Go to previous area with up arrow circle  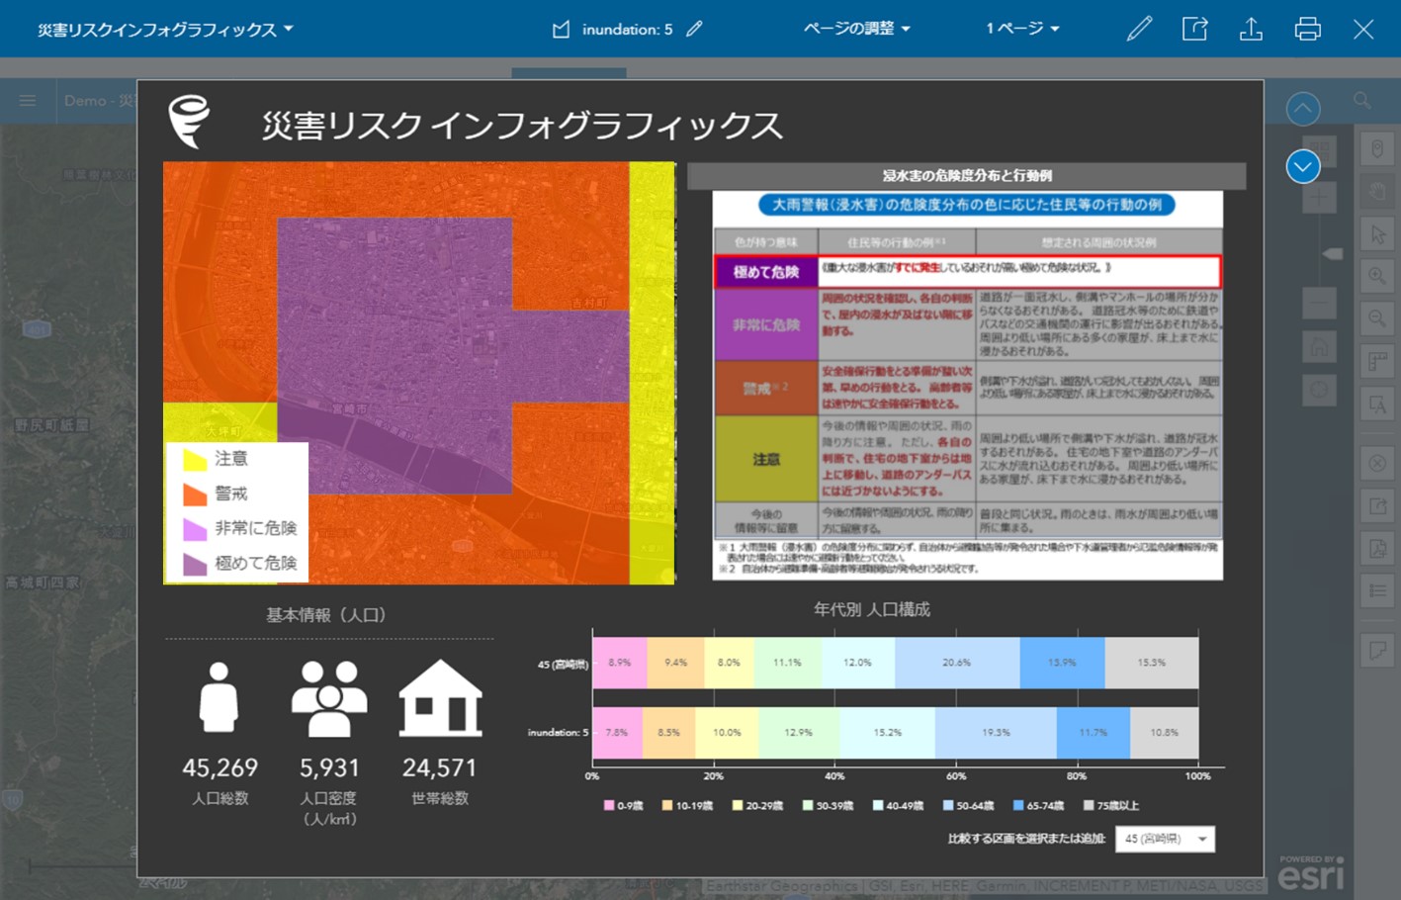point(1302,108)
